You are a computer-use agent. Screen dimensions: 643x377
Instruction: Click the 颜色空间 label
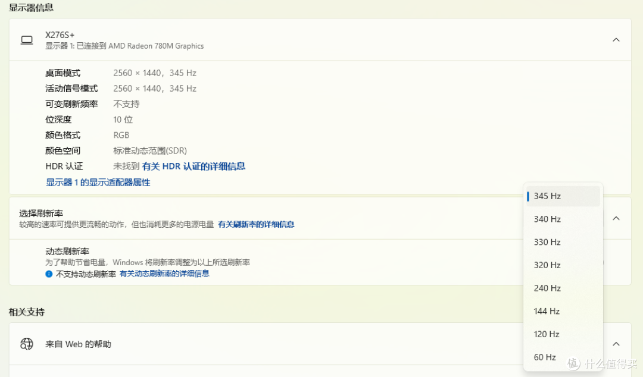click(x=63, y=151)
